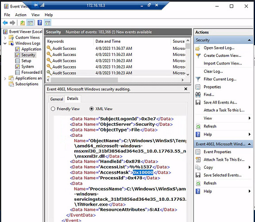Click the Event Viewer (Local) root node

pos(26,32)
